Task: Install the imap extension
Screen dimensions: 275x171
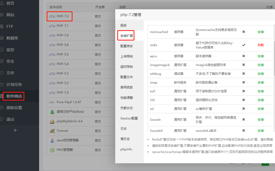Action: [x=260, y=83]
